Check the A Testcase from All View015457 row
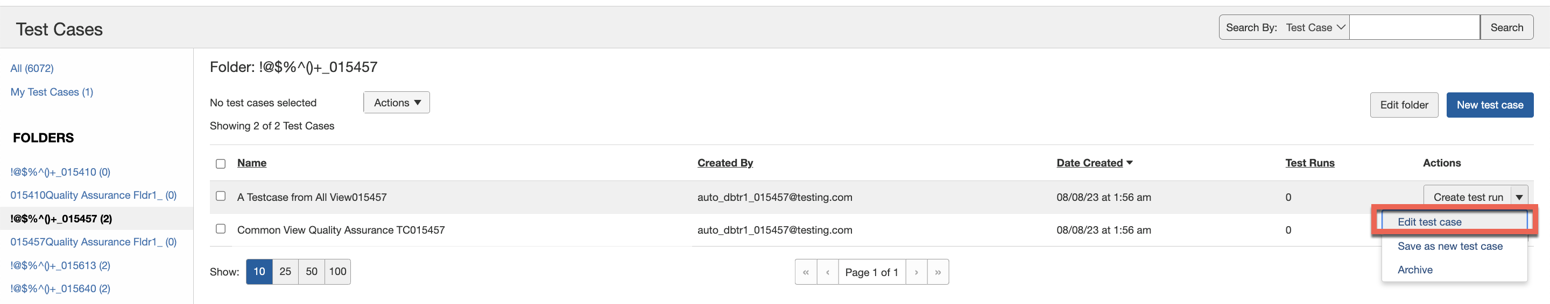The width and height of the screenshot is (1550, 304). click(x=221, y=197)
